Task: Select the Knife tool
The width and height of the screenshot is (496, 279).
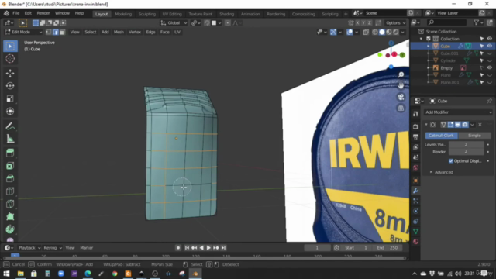Action: (x=10, y=204)
